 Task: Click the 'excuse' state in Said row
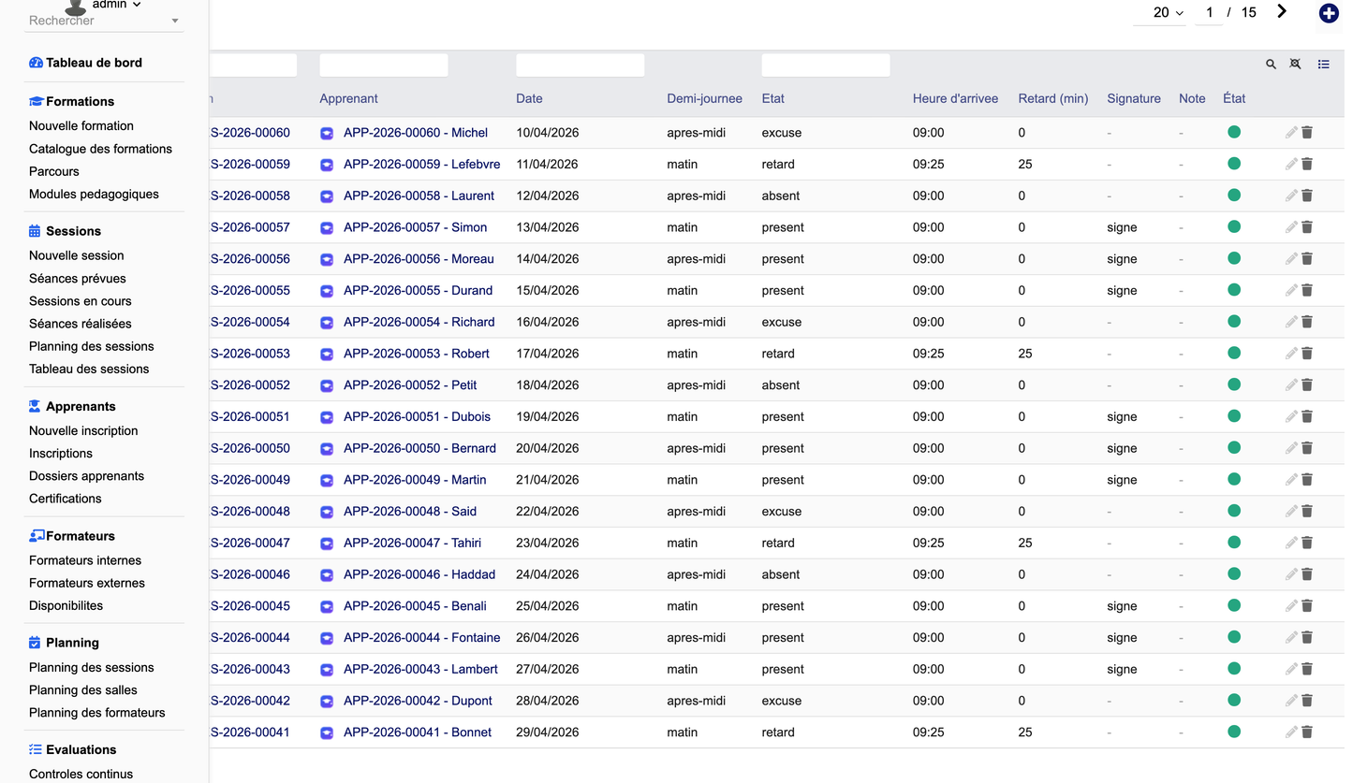782,512
